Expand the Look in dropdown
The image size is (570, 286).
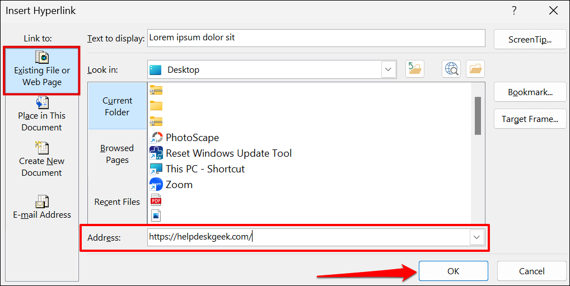coord(388,69)
